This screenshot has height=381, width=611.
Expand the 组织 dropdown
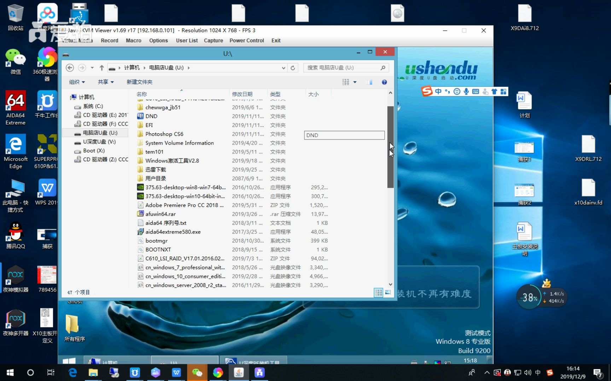tap(77, 82)
